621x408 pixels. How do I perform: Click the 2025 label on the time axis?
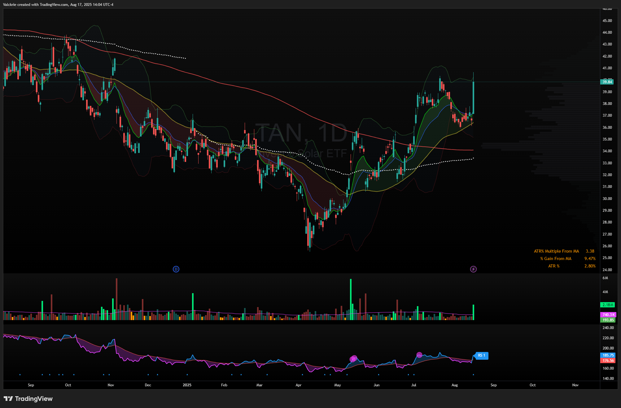tap(187, 385)
